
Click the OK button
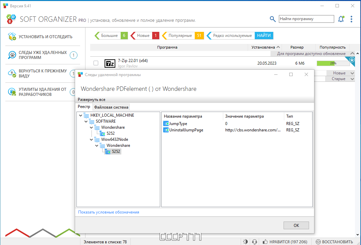(x=296, y=226)
